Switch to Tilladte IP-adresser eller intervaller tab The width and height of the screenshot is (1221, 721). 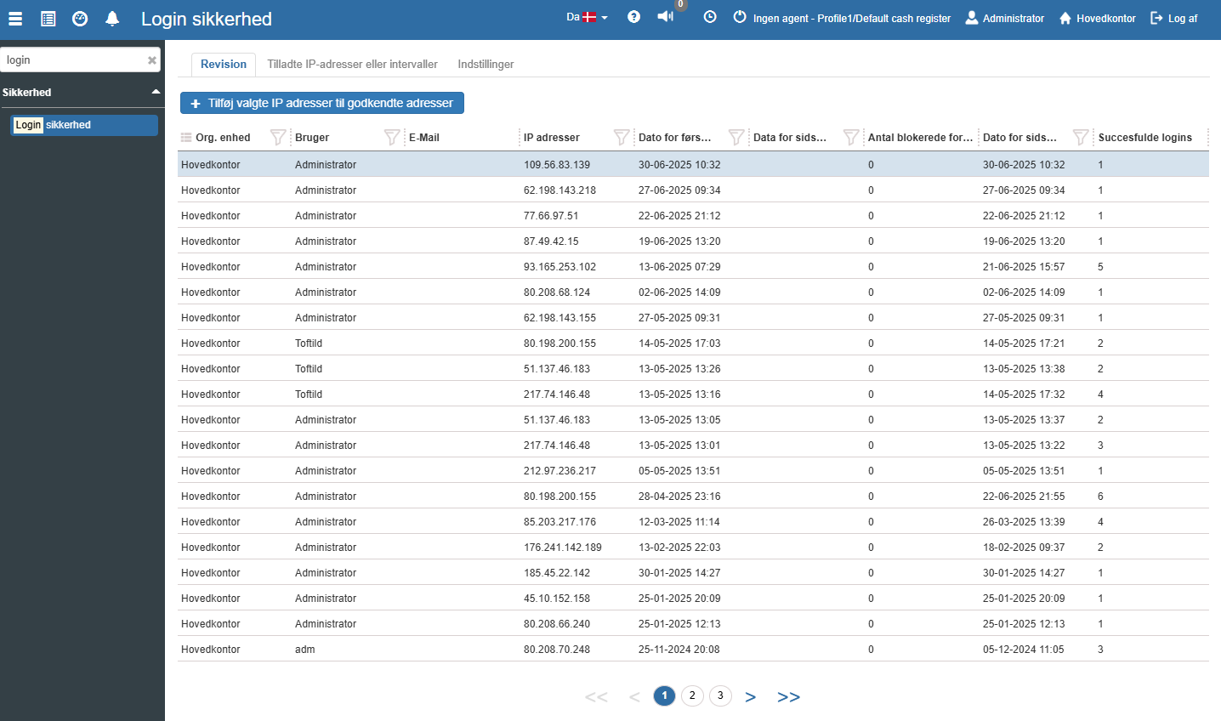(x=352, y=65)
